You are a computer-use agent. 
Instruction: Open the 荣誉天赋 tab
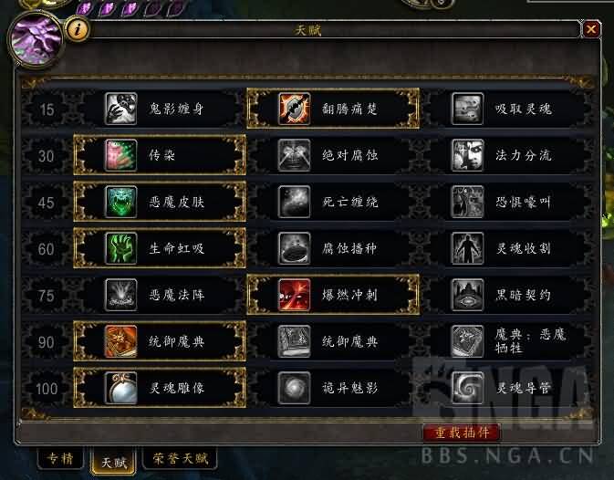click(x=180, y=458)
